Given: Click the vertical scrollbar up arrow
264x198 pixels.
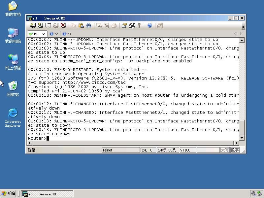Looking at the screenshot, I should (242, 40).
